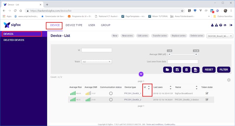Click the Sigfox Breakboard device name
This screenshot has height=126, width=235.
[184, 93]
